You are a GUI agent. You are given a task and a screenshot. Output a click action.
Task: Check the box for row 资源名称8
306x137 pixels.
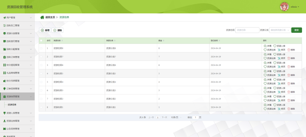(41, 48)
